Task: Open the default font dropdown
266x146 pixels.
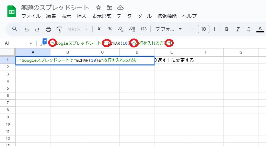Action: click(169, 29)
